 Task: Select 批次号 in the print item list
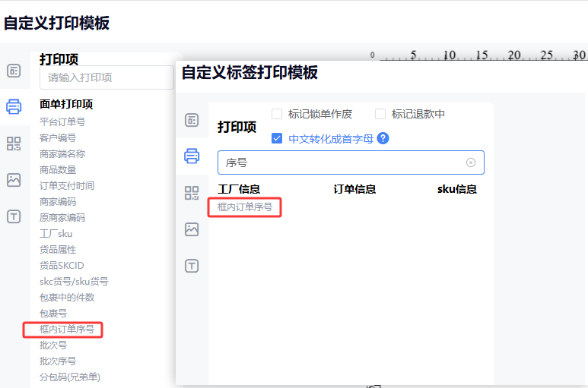tap(53, 345)
